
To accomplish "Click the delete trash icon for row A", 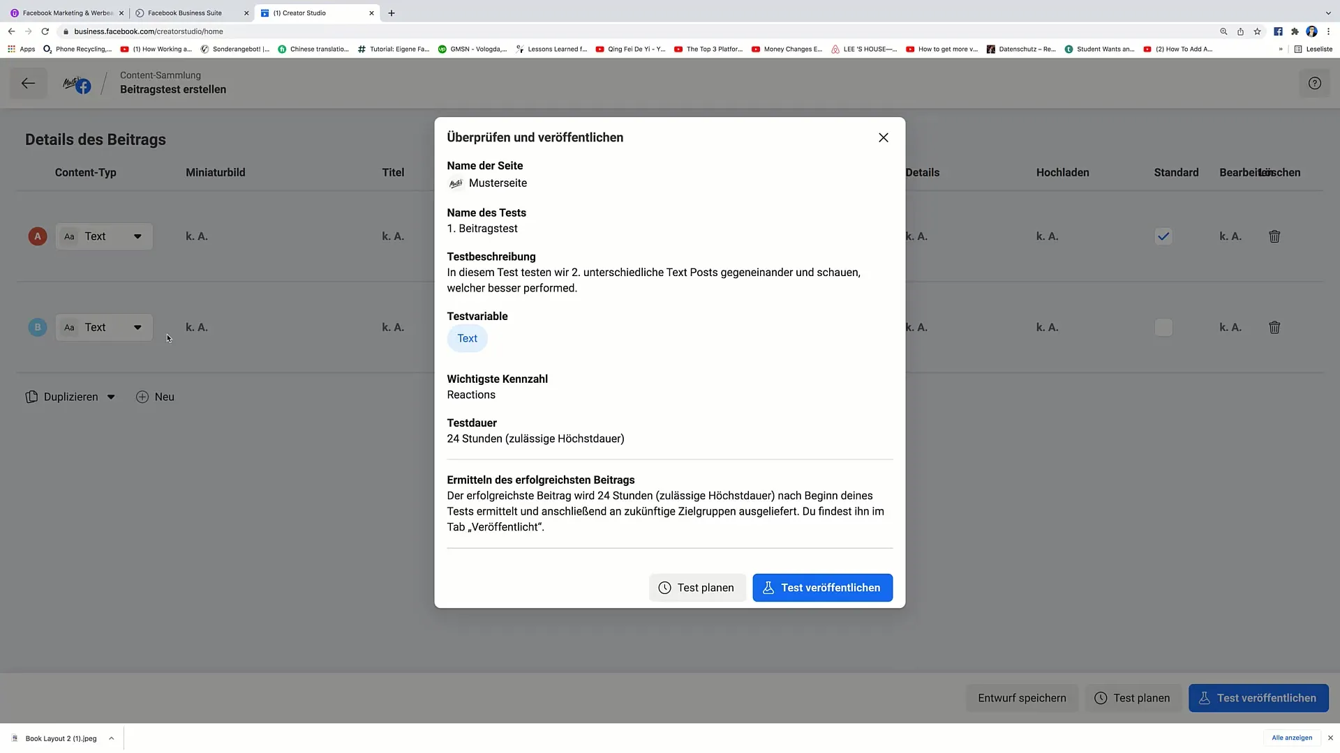I will tap(1274, 236).
